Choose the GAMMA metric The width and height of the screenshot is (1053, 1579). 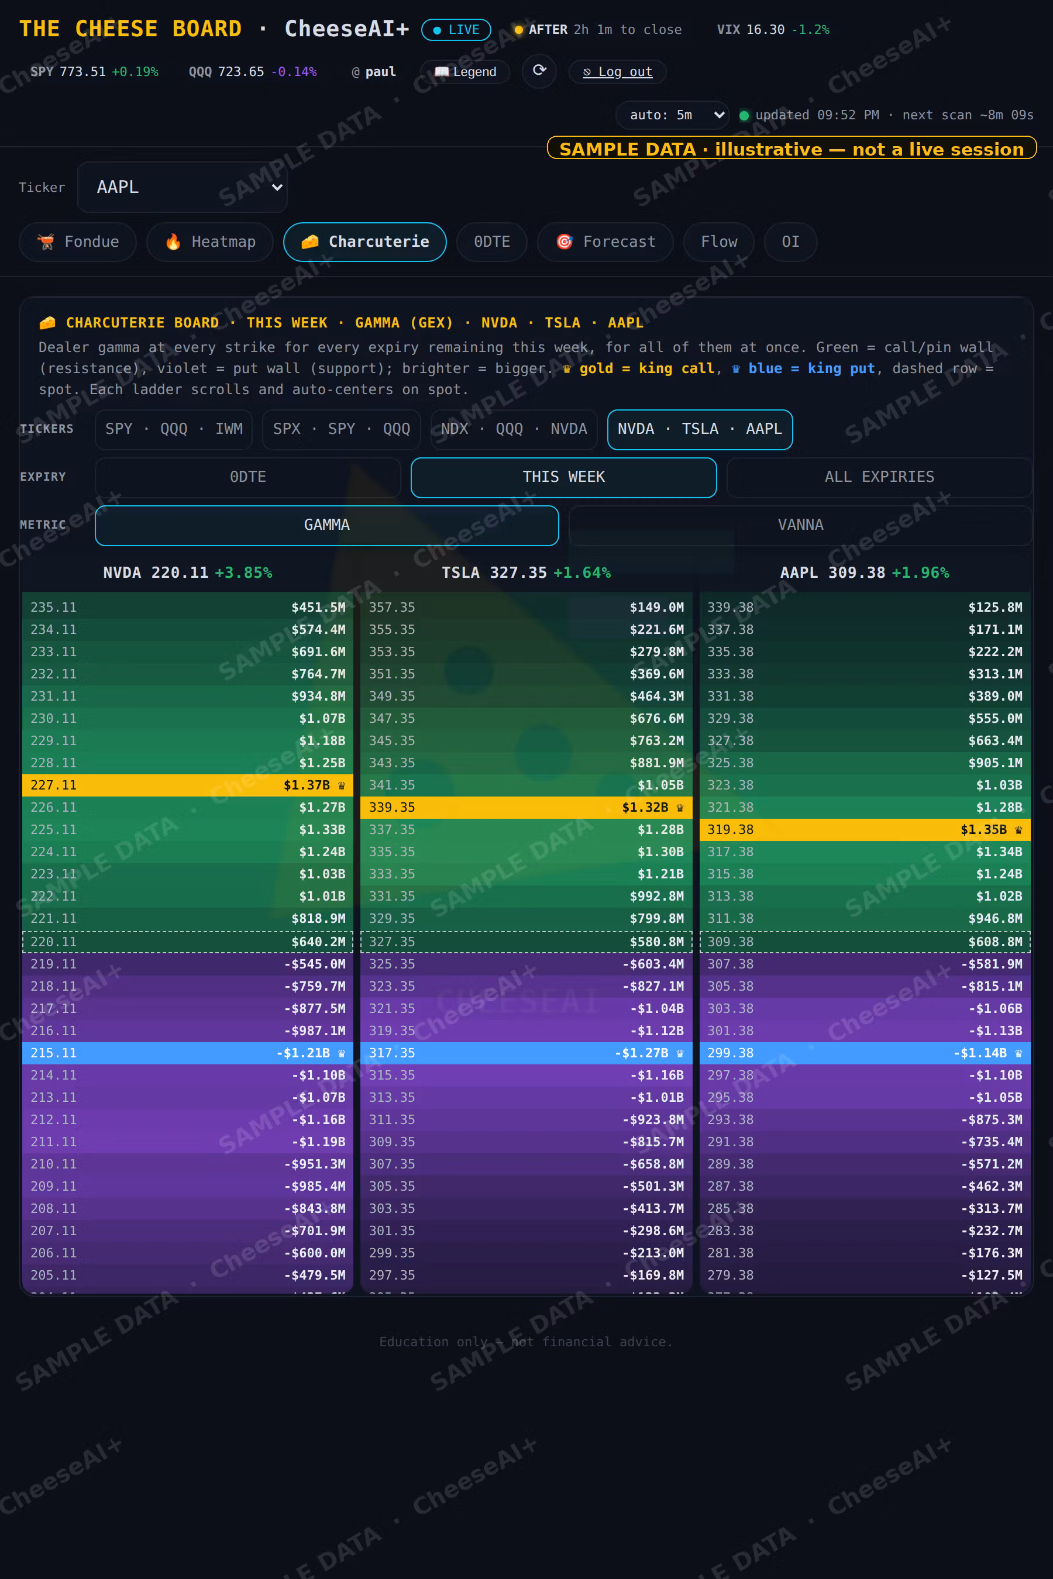[x=327, y=525]
